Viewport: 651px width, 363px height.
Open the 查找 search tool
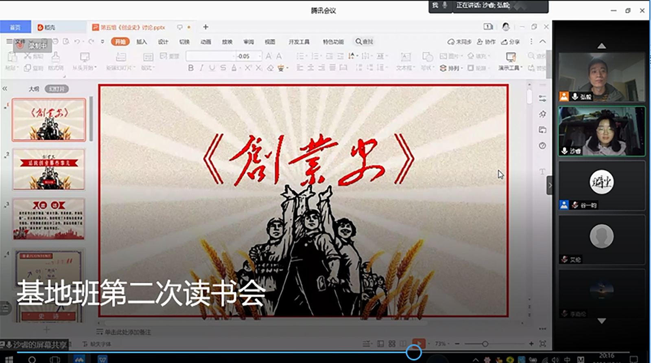click(x=364, y=42)
